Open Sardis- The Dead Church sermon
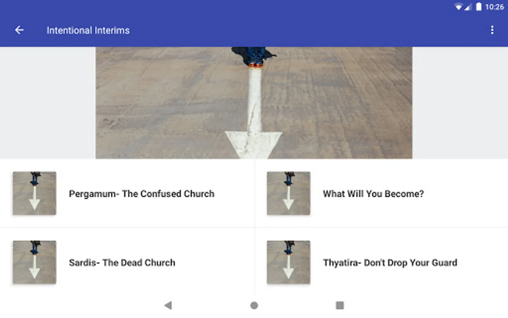 (127, 263)
